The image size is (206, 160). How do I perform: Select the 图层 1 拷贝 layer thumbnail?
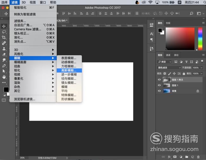167,80
